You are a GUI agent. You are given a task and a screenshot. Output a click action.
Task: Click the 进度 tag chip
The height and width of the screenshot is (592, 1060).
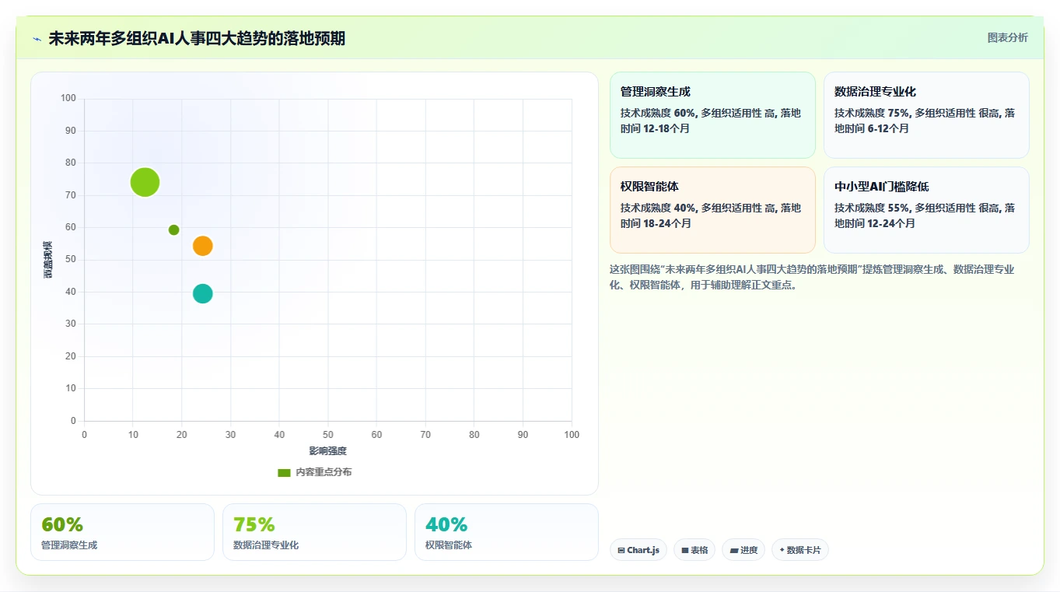coord(743,550)
